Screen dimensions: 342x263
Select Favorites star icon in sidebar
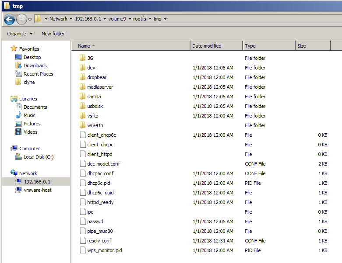point(14,48)
